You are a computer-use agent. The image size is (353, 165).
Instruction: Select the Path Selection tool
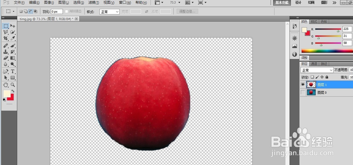(6, 78)
